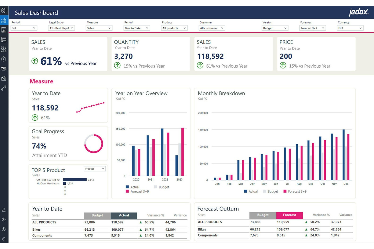Select the Actual column header in Year to Date table
Image resolution: width=374 pixels, height=249 pixels.
[124, 215]
